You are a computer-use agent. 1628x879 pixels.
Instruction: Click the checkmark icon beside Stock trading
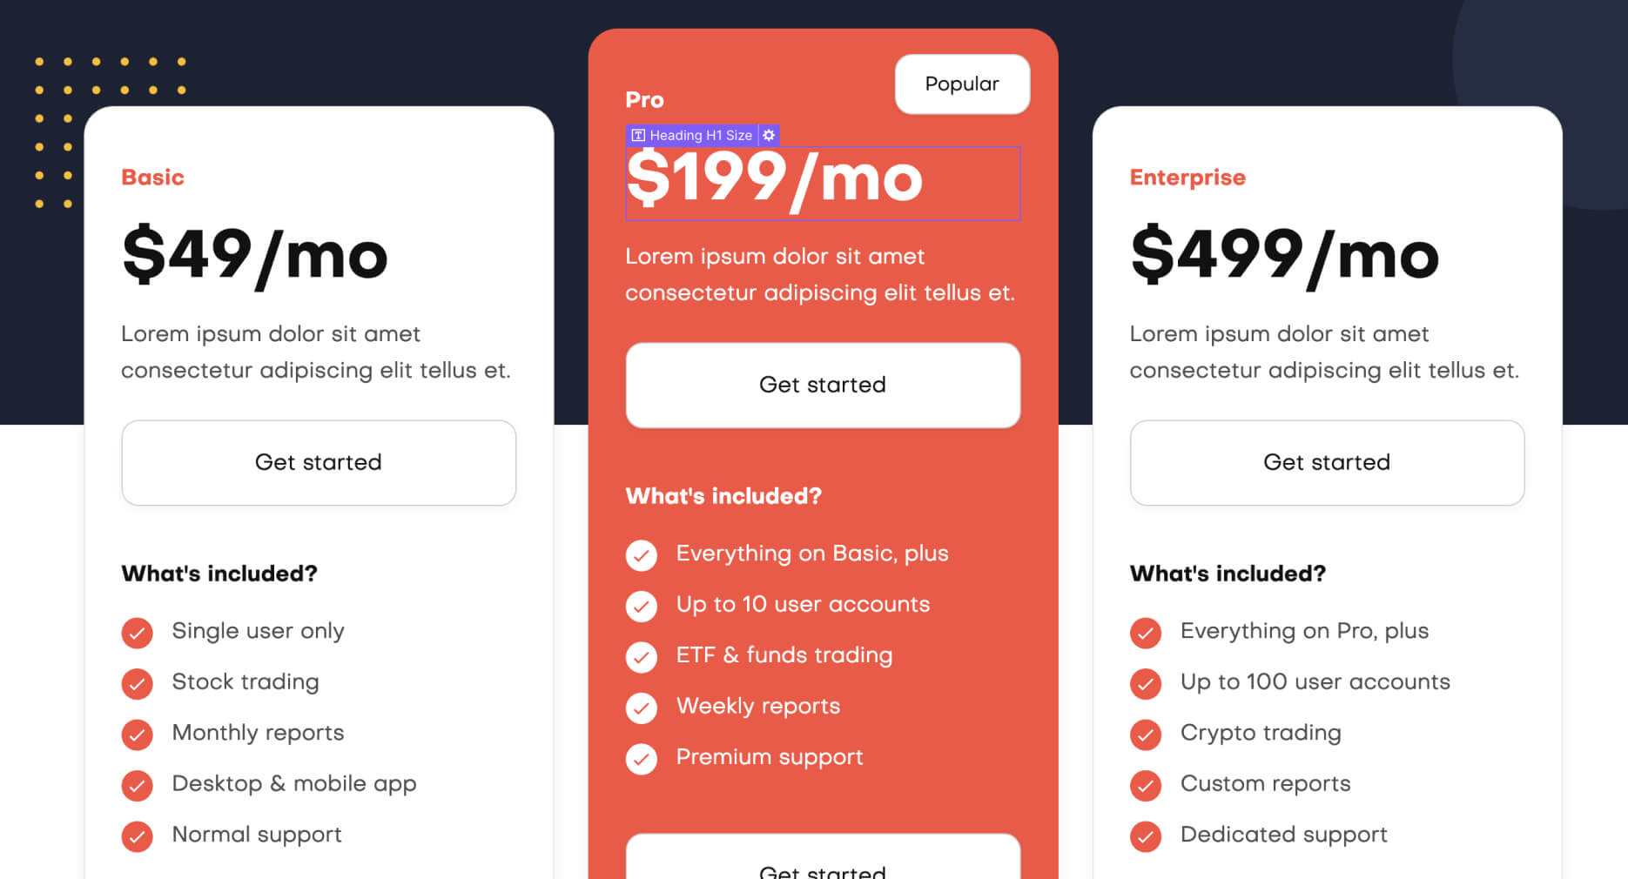pos(138,684)
